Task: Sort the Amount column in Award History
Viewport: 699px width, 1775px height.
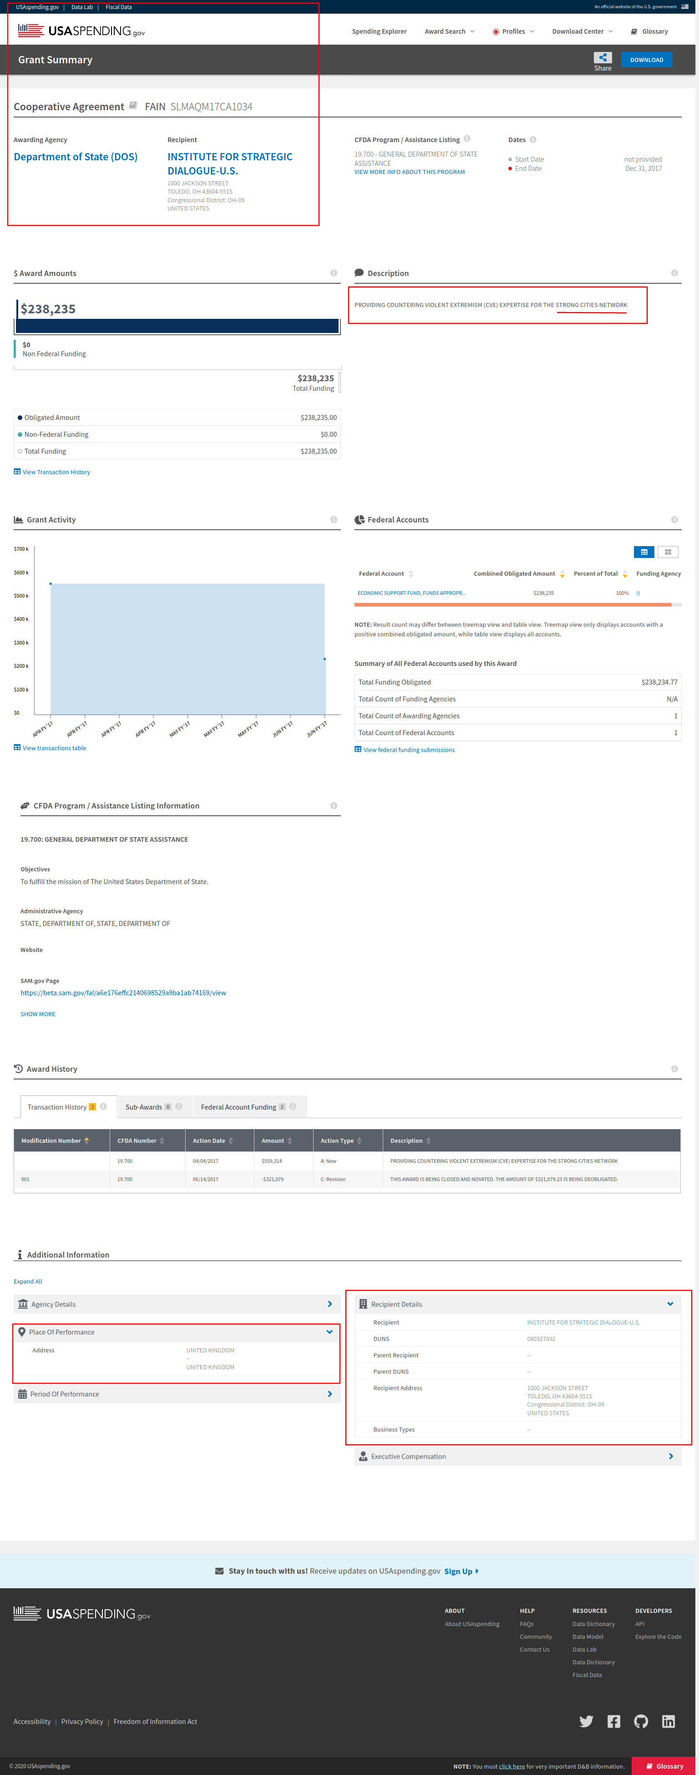Action: tap(290, 1141)
